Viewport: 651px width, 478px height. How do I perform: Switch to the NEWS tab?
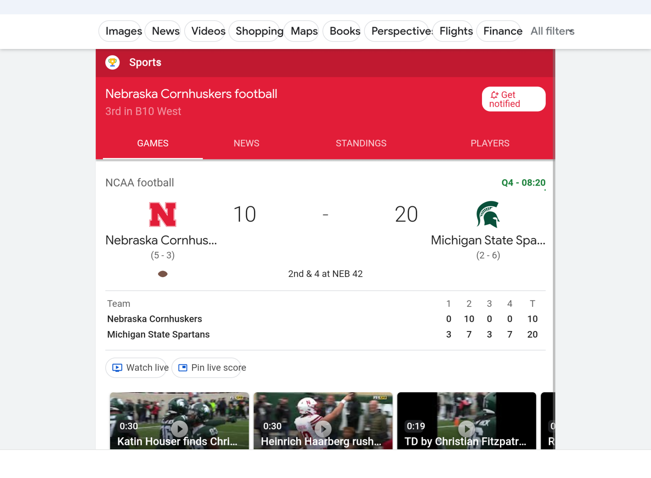pyautogui.click(x=246, y=143)
